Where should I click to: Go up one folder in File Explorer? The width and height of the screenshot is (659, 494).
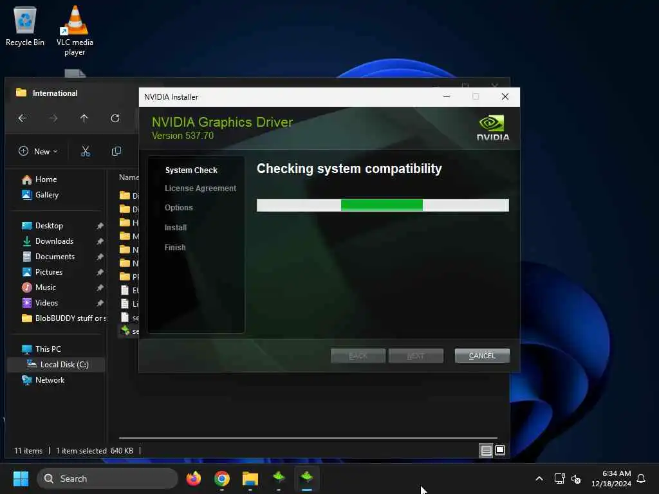[x=84, y=118]
